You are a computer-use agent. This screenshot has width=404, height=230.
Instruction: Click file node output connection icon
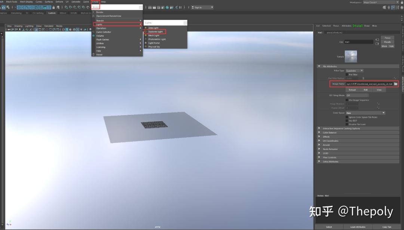(x=377, y=43)
